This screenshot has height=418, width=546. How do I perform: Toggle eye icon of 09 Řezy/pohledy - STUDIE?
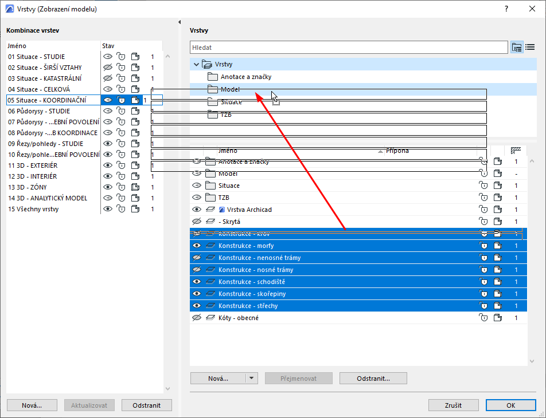(108, 144)
